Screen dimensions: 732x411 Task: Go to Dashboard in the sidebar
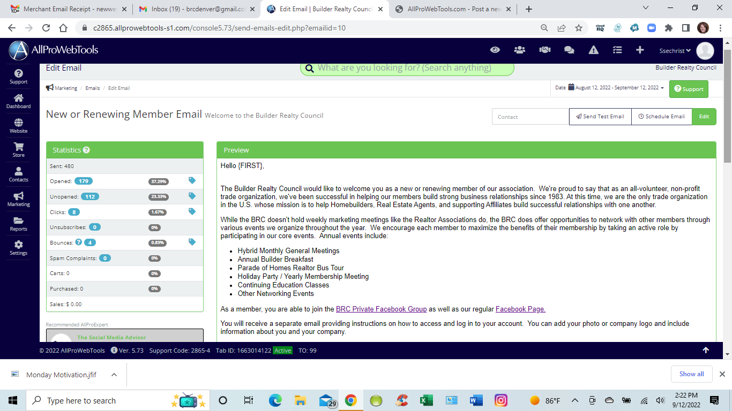pyautogui.click(x=18, y=102)
